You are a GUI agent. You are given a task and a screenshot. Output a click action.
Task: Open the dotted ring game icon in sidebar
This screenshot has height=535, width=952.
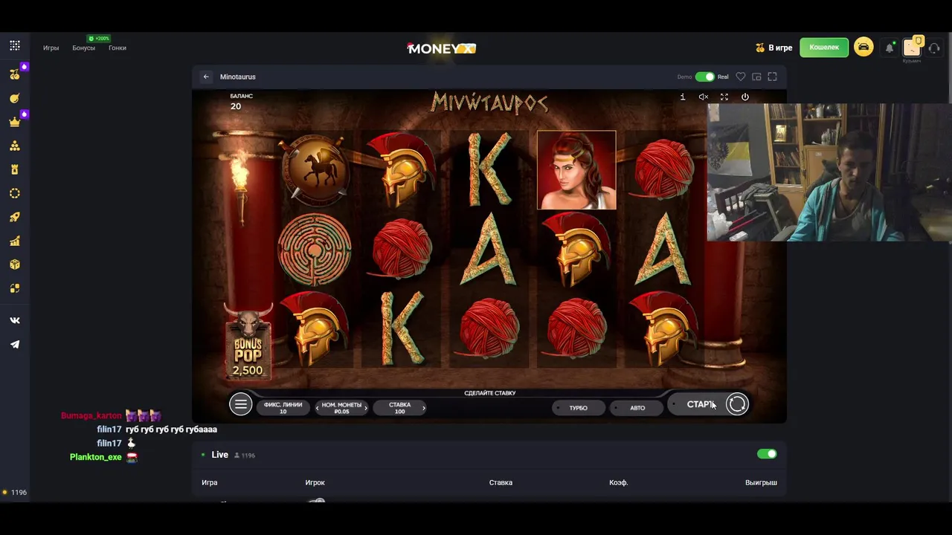(15, 193)
